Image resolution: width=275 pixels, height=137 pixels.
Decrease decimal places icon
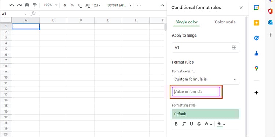(80, 5)
